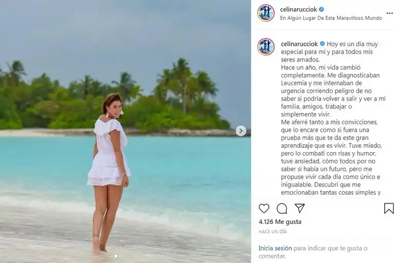Screen dimensions: 394x263
Task: Open celinarucciok username in the caption
Action: coord(300,44)
